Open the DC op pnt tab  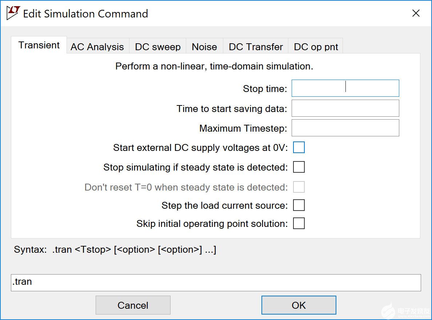point(316,47)
